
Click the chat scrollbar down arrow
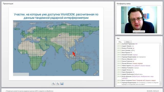tap(161, 85)
